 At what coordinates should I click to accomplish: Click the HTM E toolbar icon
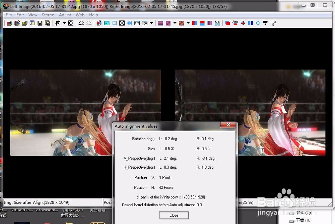[273, 23]
